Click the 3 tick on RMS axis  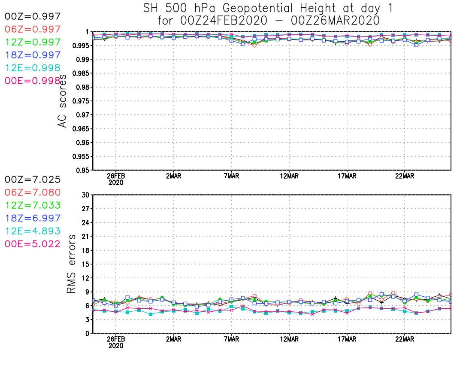coord(87,319)
